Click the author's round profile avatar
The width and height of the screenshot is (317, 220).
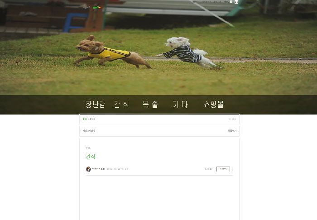tap(88, 169)
